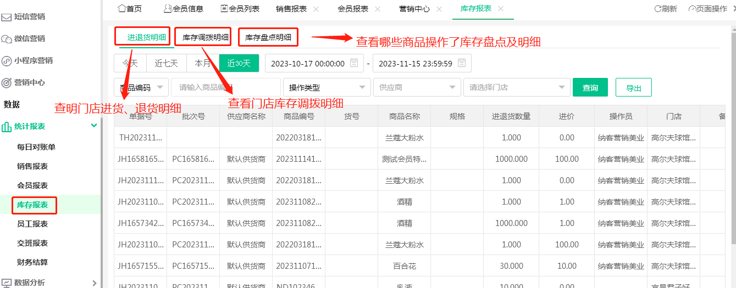736x288 pixels.
Task: Click the home icon on 首页 tab
Action: 122,8
